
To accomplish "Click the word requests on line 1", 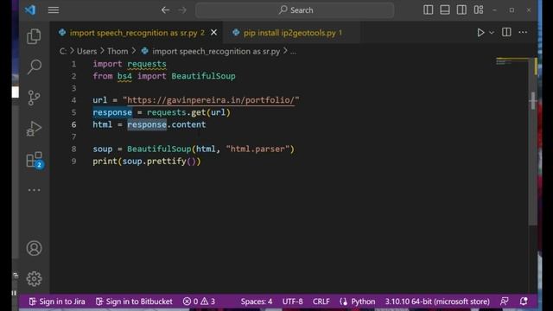I will [x=147, y=64].
